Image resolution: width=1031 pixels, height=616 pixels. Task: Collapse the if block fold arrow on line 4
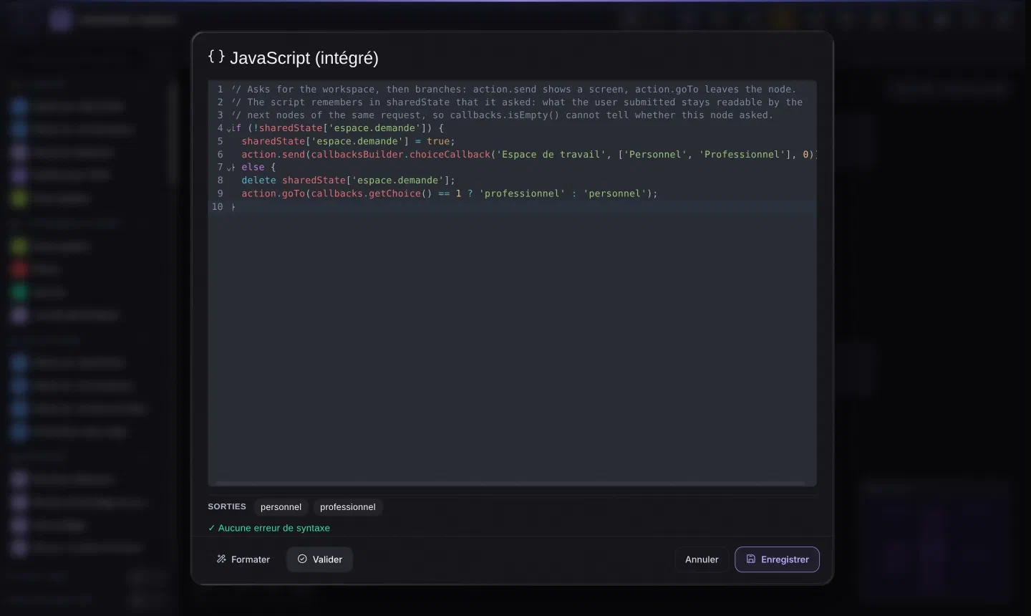(229, 129)
